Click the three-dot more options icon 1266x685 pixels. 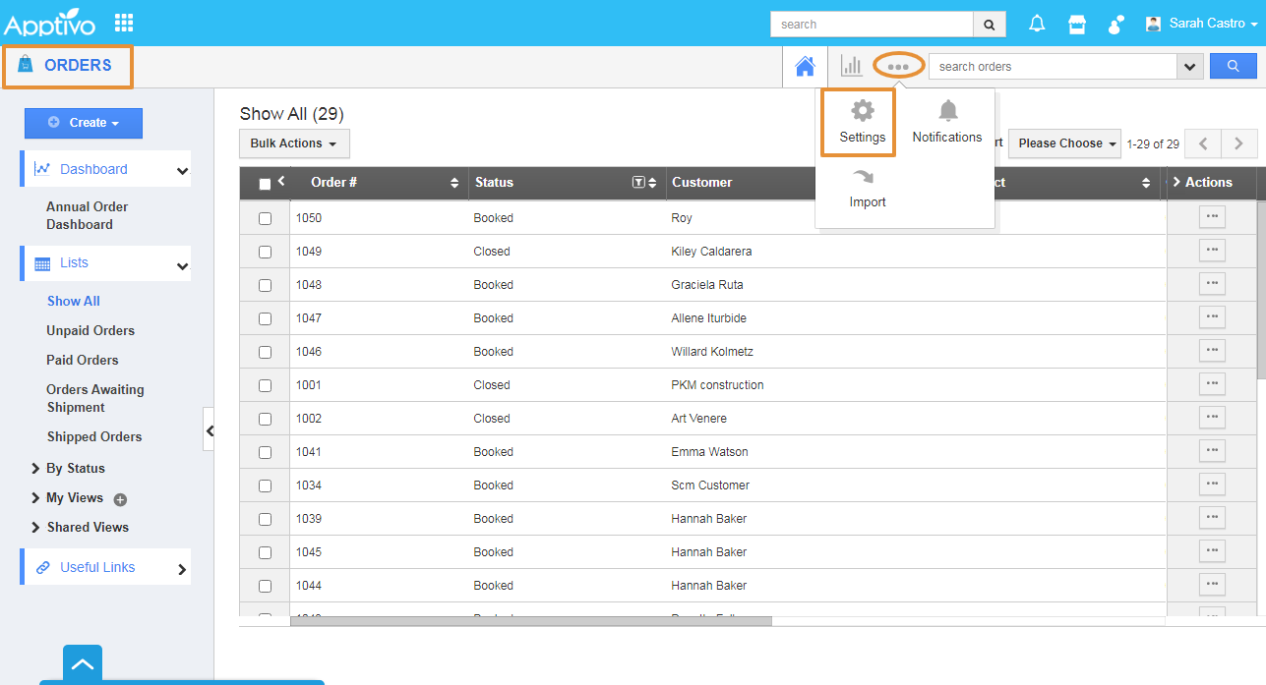pos(898,67)
